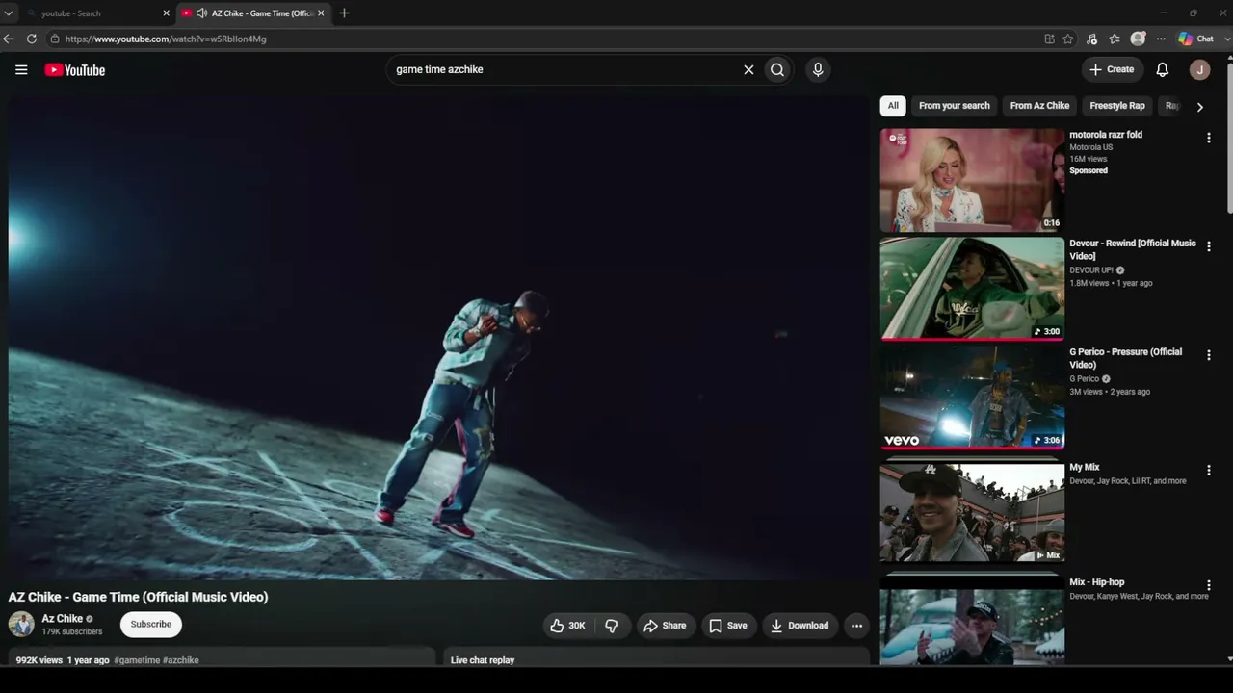
Task: Click inside the YouTube search field
Action: click(x=564, y=69)
